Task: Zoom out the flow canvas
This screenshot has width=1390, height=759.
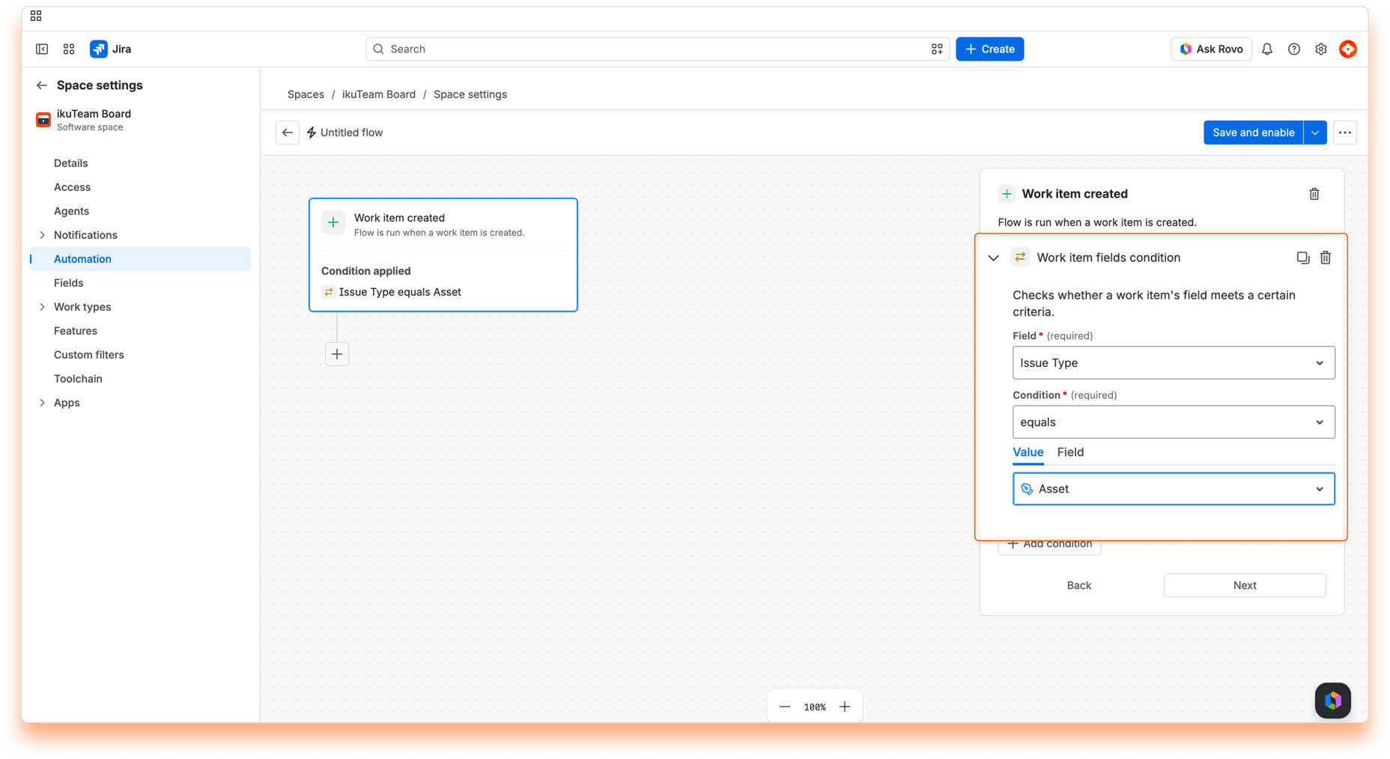Action: pyautogui.click(x=785, y=707)
